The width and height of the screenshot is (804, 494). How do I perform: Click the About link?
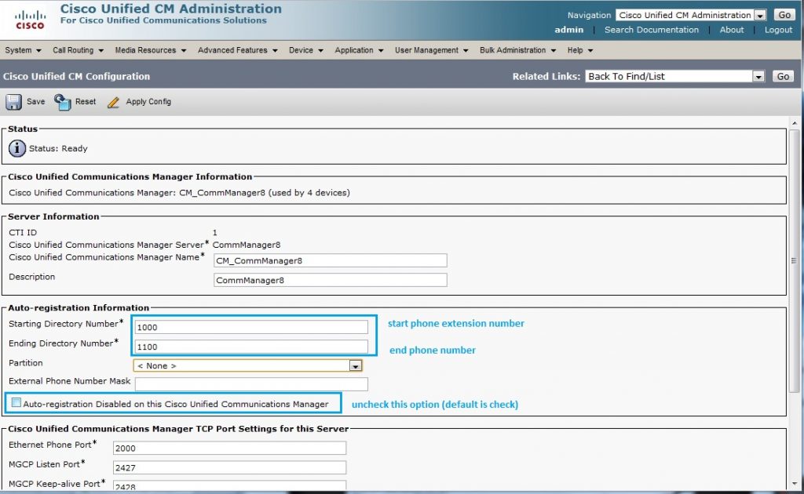(731, 30)
